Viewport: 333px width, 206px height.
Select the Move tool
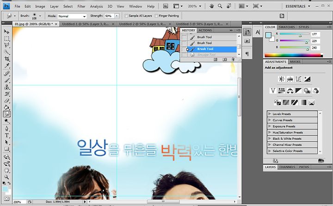[x=6, y=31]
